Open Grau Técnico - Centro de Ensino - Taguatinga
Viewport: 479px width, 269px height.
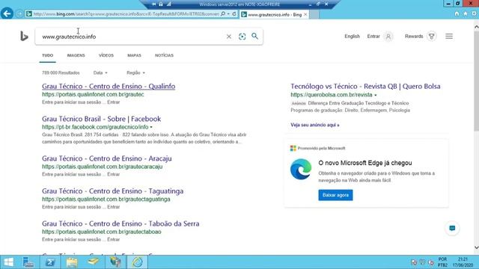point(113,191)
